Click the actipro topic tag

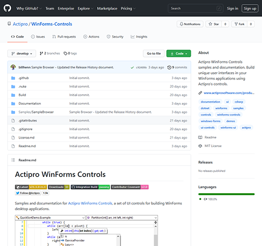[x=246, y=128]
